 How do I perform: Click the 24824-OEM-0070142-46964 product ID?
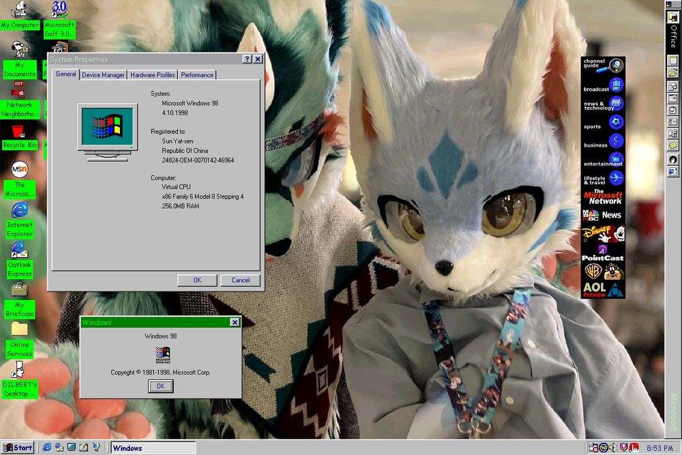(x=198, y=160)
